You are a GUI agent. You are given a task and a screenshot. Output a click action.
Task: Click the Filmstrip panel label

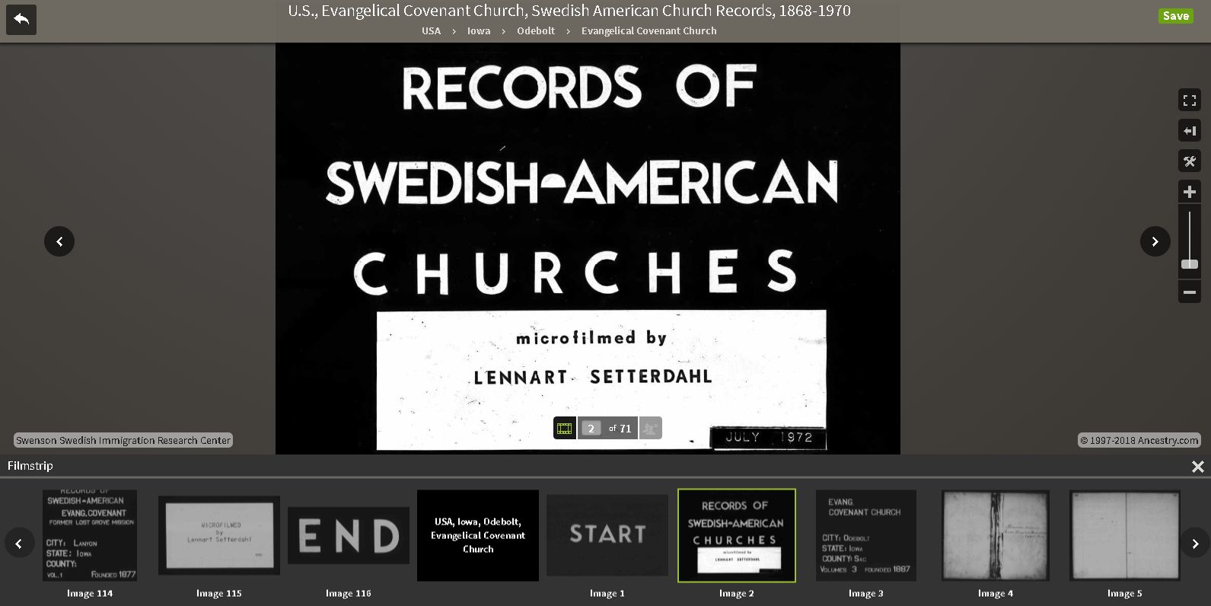(x=30, y=466)
